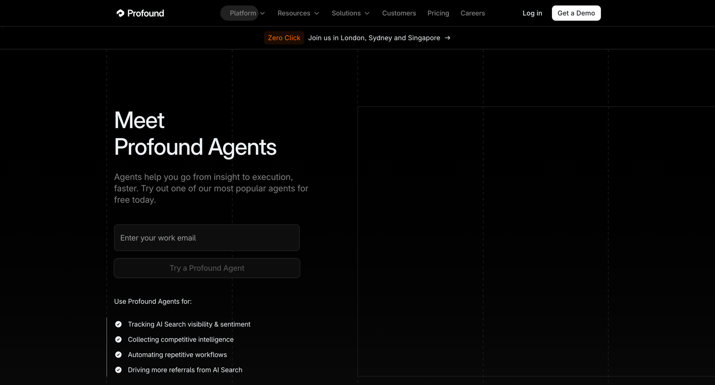Open the Platform menu
Image resolution: width=715 pixels, height=385 pixels.
(243, 13)
